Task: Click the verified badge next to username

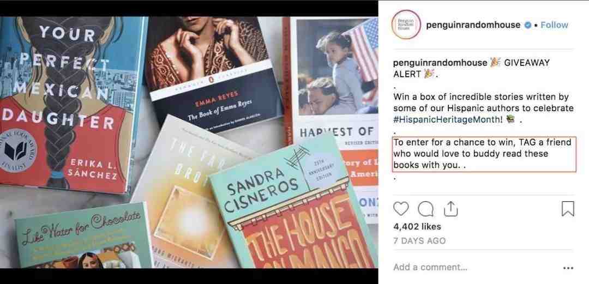Action: pyautogui.click(x=528, y=25)
